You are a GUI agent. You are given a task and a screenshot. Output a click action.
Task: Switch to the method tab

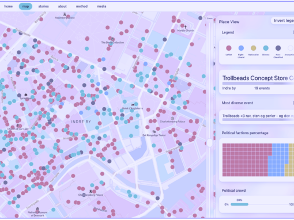(82, 6)
